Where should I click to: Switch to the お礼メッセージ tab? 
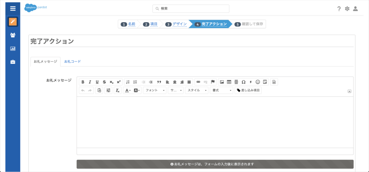[x=45, y=61]
